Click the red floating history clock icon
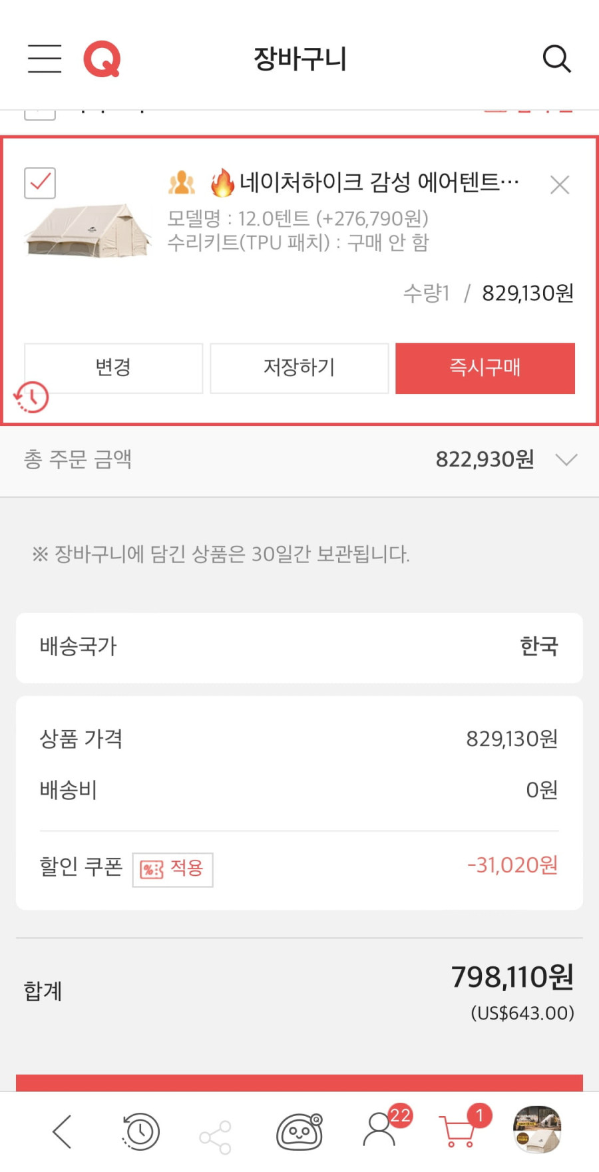599x1172 pixels. (x=31, y=397)
